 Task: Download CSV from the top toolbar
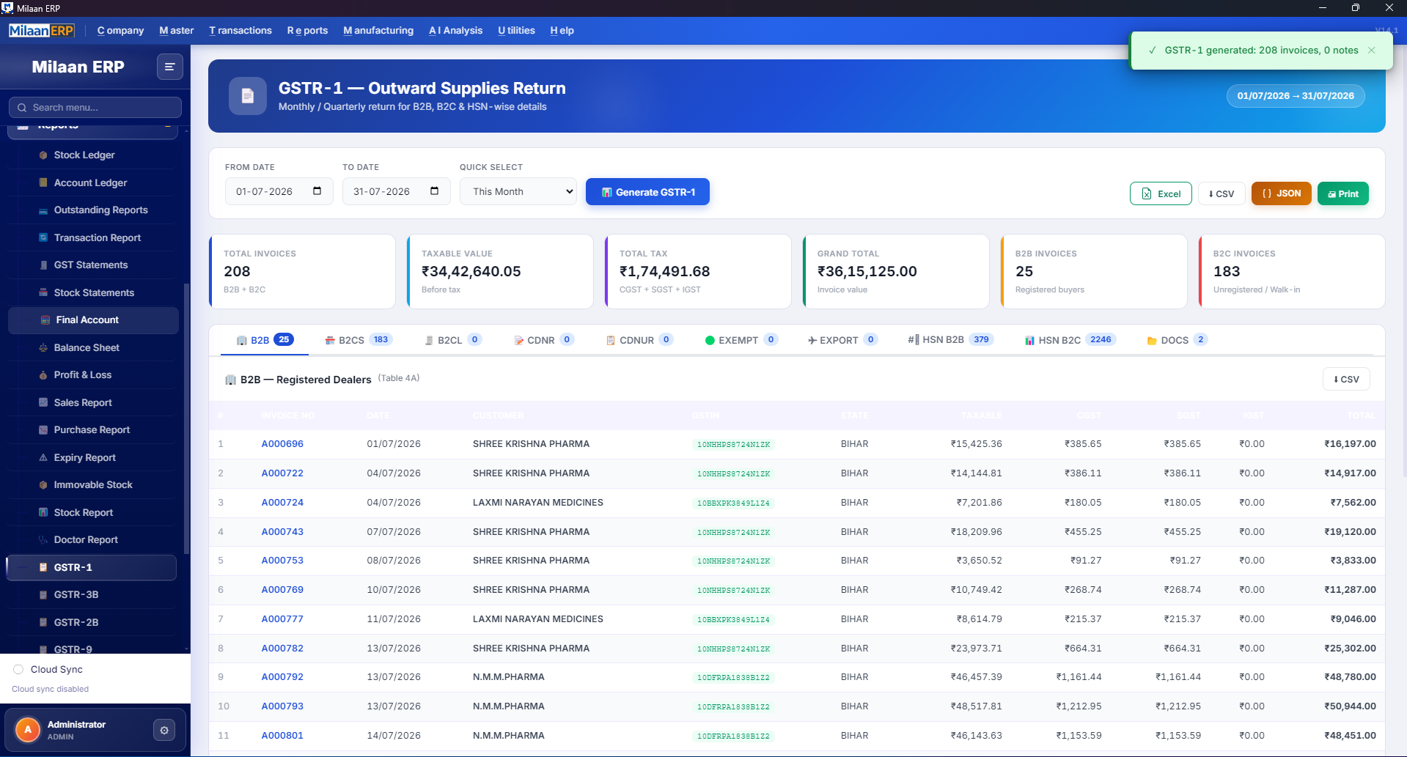point(1222,193)
